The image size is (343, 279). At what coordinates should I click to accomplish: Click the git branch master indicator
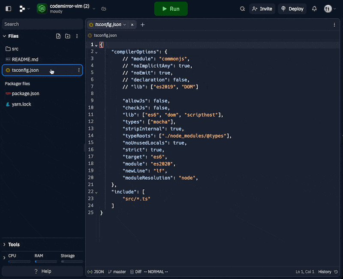pos(117,271)
